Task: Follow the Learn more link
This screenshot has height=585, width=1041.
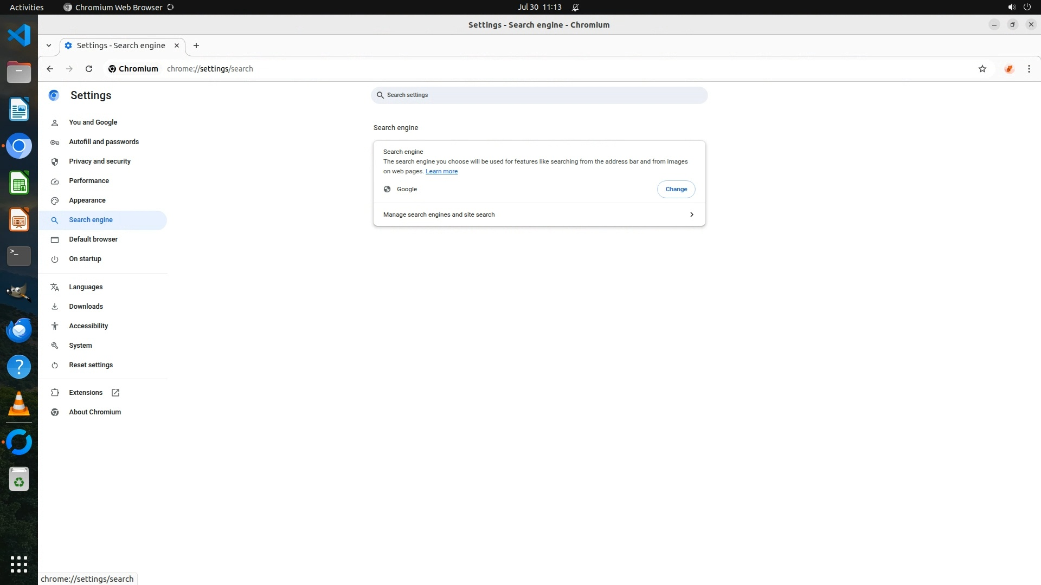Action: 441,172
